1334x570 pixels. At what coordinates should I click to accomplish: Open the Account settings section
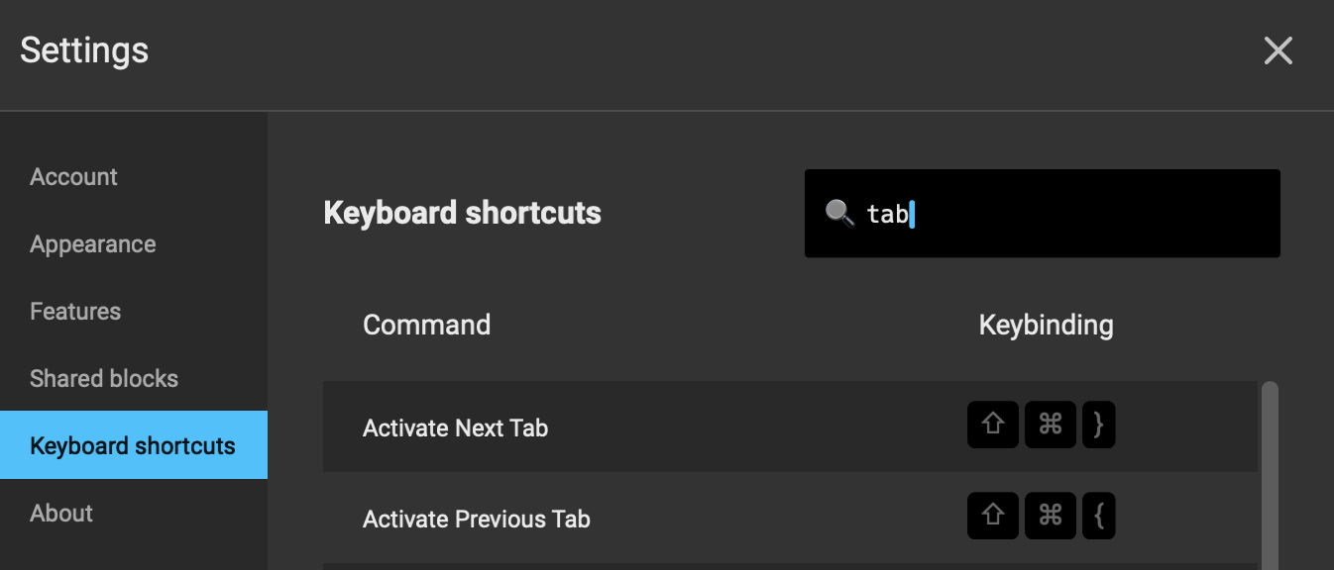click(73, 176)
